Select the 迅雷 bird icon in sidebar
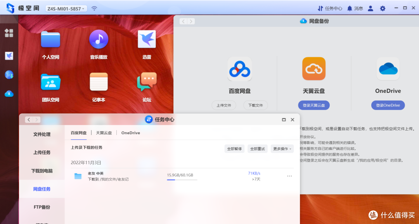This screenshot has width=419, height=224. (x=9, y=56)
